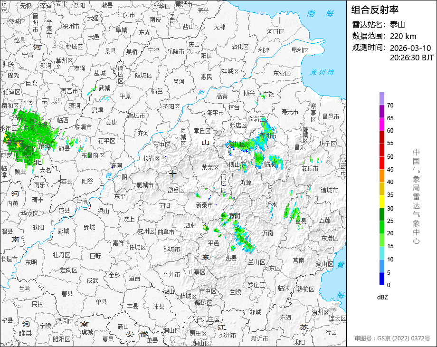The width and height of the screenshot is (437, 347).
Task: Click the radar station name '泰山'
Action: pos(397,25)
